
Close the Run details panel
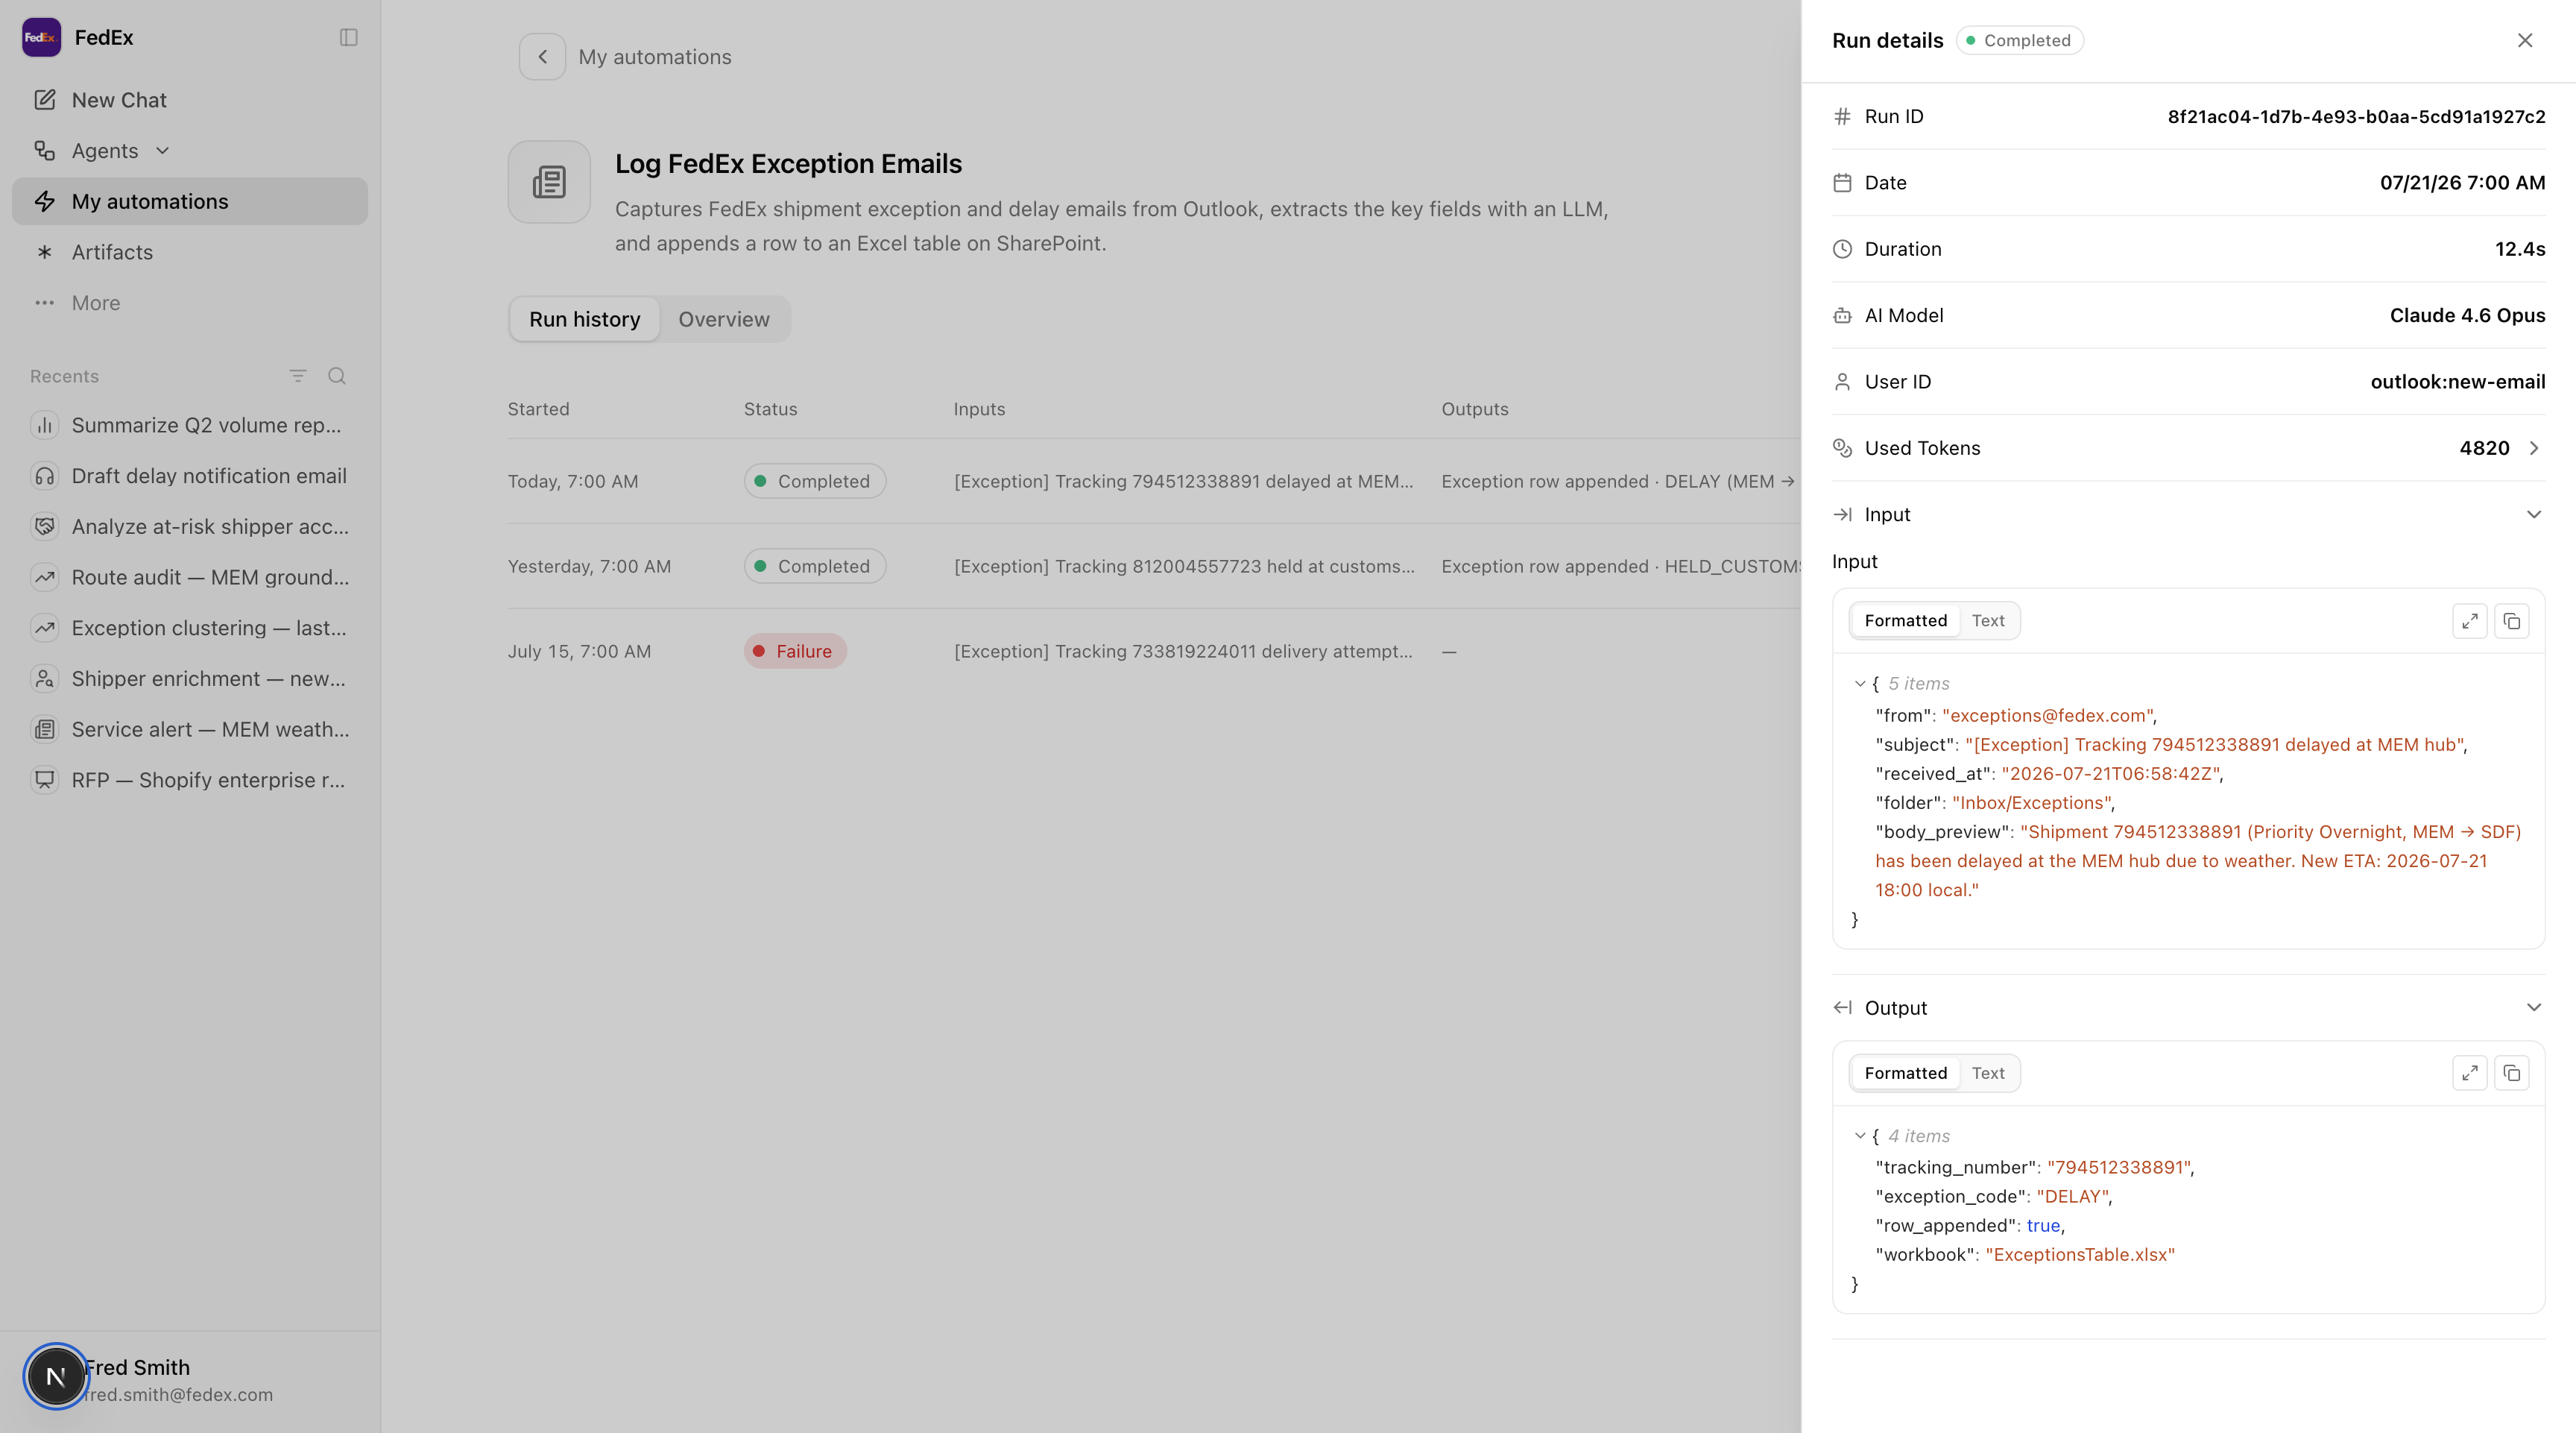(x=2525, y=40)
